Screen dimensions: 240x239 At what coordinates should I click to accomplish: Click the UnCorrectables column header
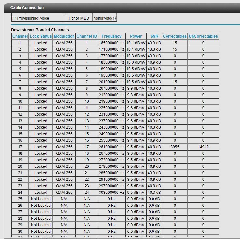[203, 36]
